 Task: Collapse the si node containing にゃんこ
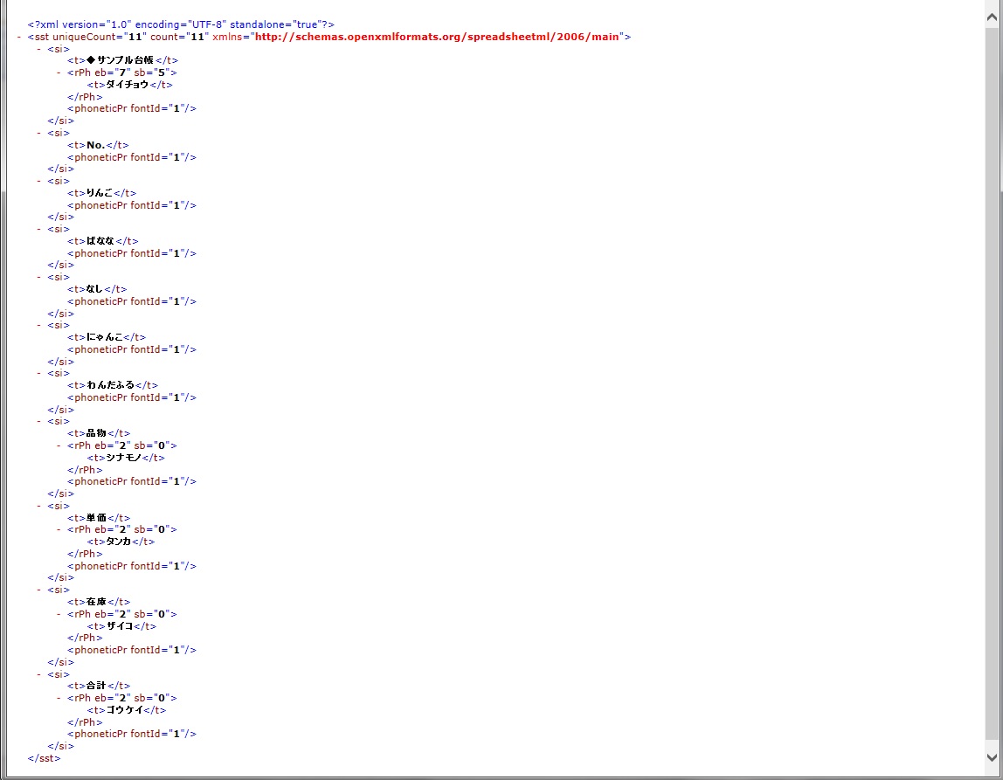coord(39,325)
